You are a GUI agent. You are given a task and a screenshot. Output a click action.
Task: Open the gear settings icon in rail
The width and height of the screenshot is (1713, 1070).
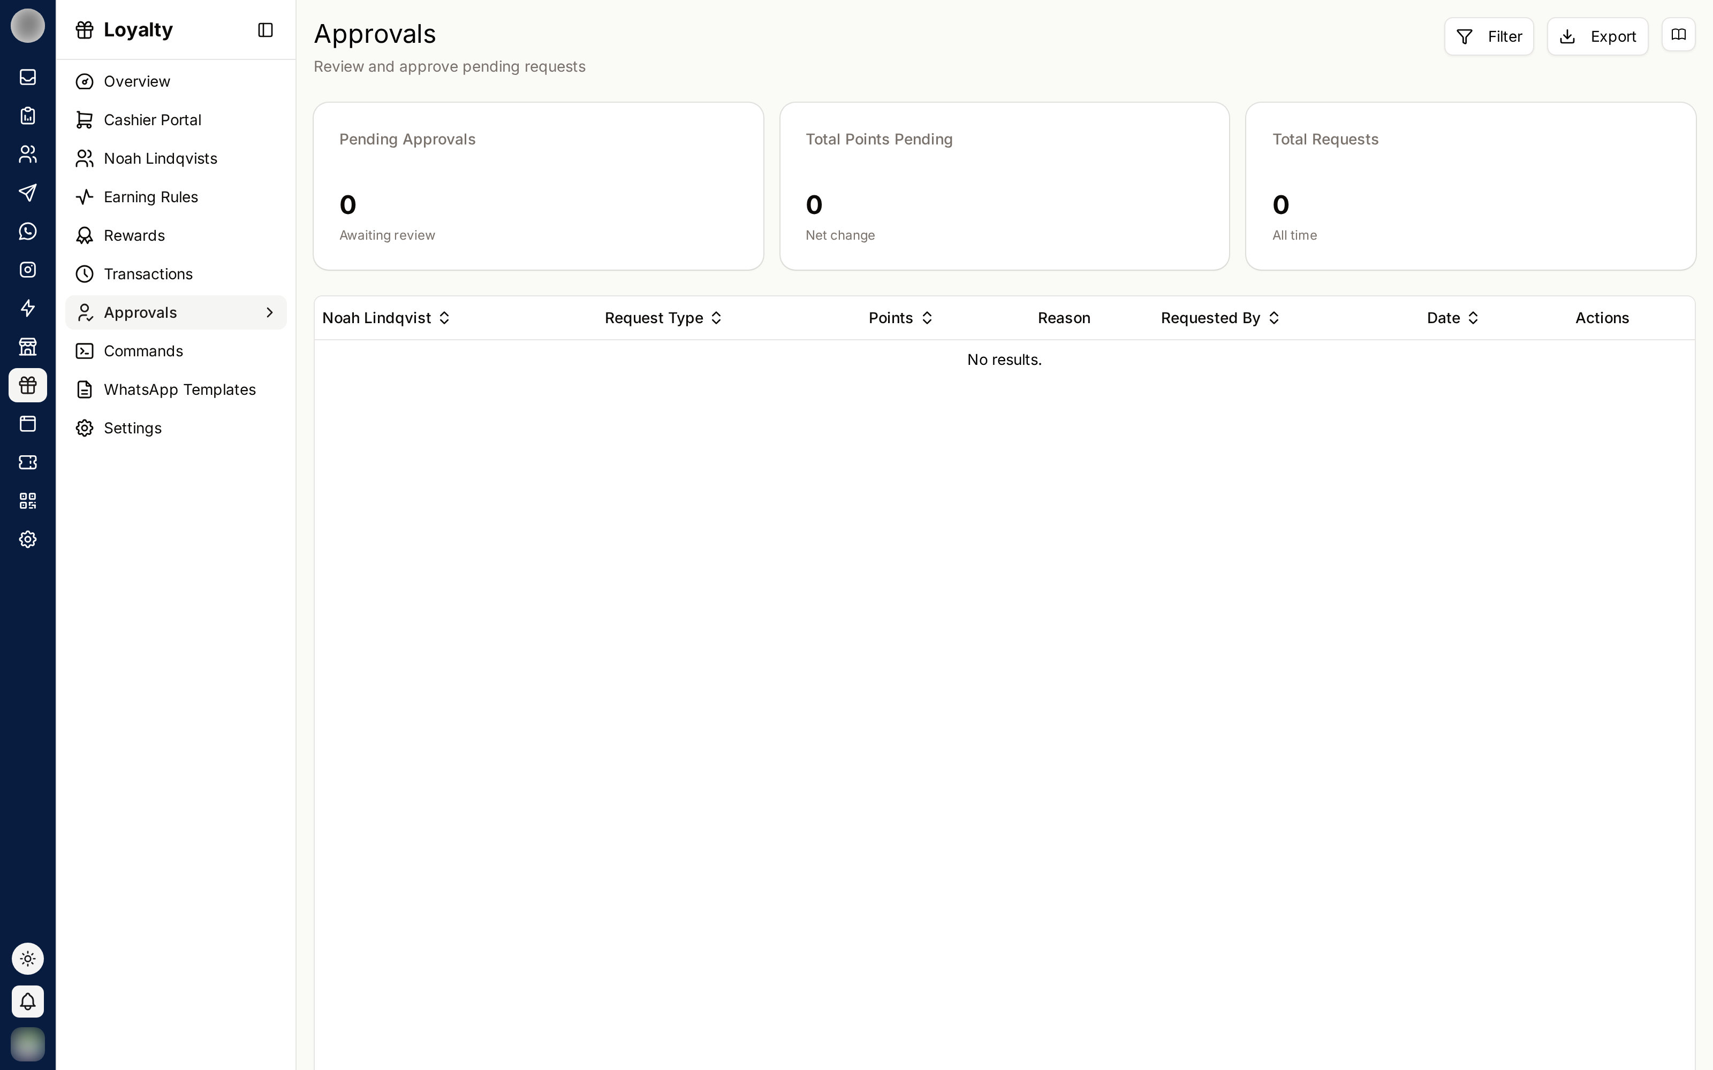click(x=28, y=539)
